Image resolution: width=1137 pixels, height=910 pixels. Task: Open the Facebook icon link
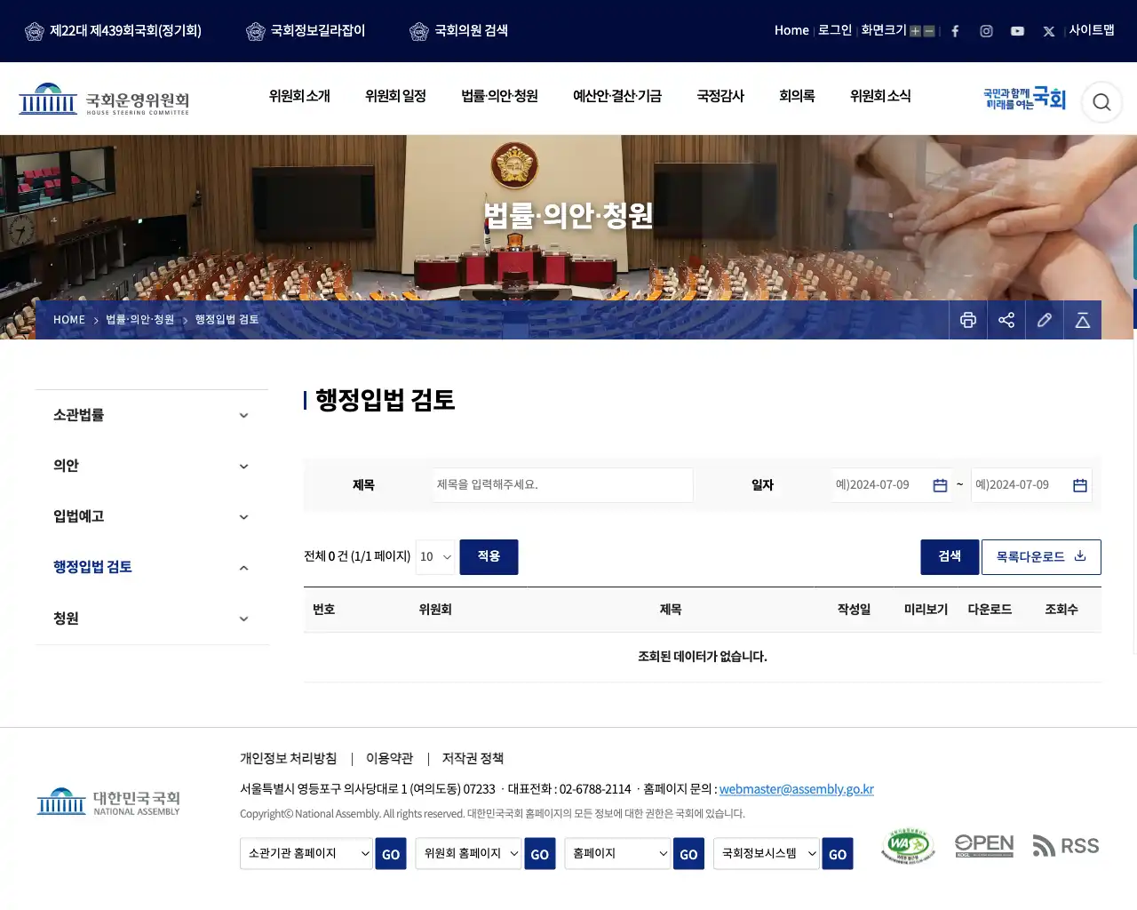[x=955, y=31]
